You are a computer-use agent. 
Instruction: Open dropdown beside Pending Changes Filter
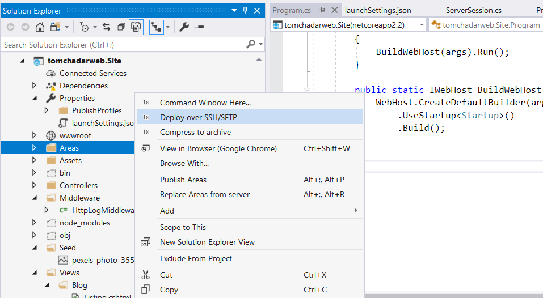click(x=95, y=27)
